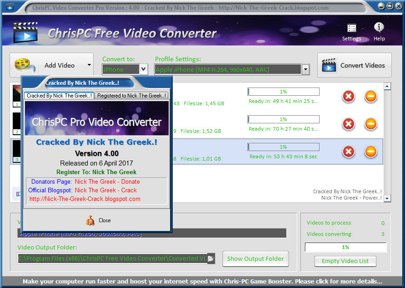Image resolution: width=405 pixels, height=288 pixels.
Task: Expand Profile Settings dropdown arrow
Action: [x=305, y=69]
